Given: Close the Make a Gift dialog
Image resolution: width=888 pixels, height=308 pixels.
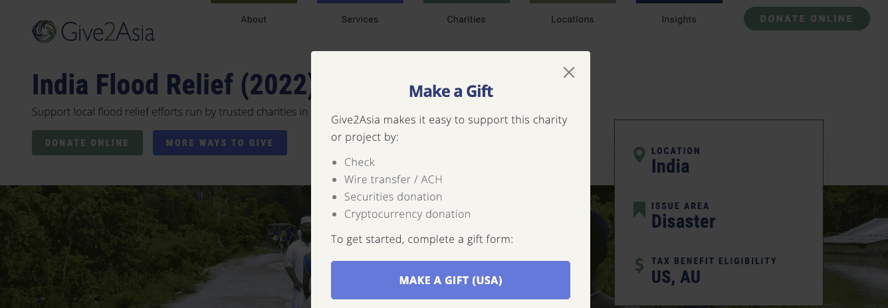Looking at the screenshot, I should tap(568, 72).
